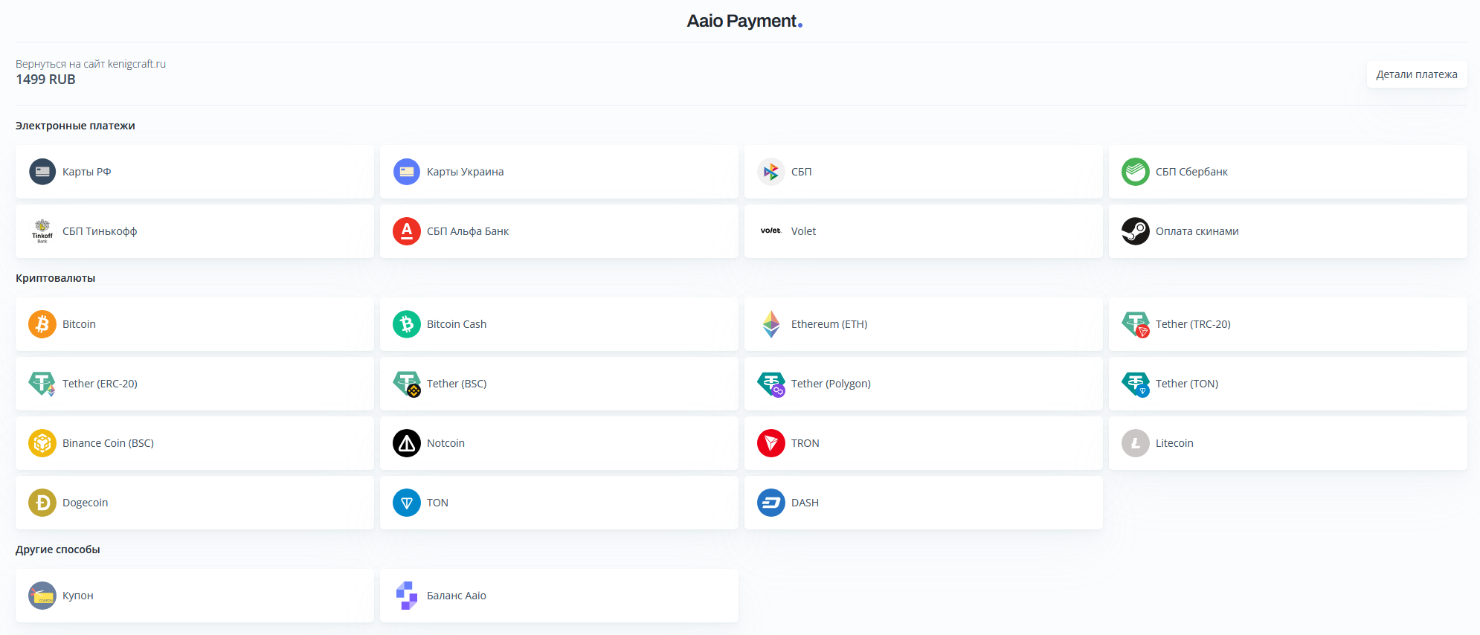Choose the grey Litecoin icon
1480x635 pixels.
pyautogui.click(x=1136, y=443)
